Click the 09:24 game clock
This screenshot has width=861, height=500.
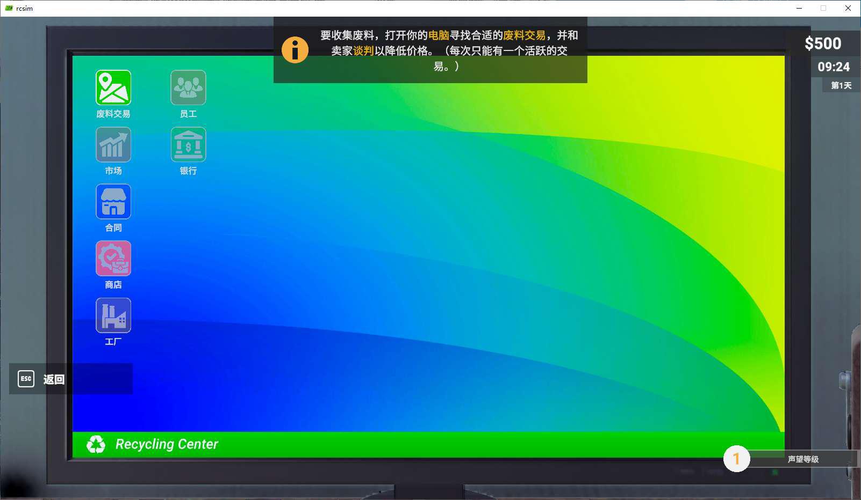pos(834,67)
